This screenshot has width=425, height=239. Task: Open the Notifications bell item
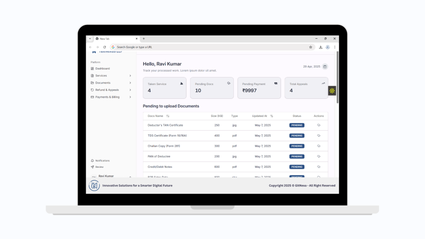pos(102,160)
